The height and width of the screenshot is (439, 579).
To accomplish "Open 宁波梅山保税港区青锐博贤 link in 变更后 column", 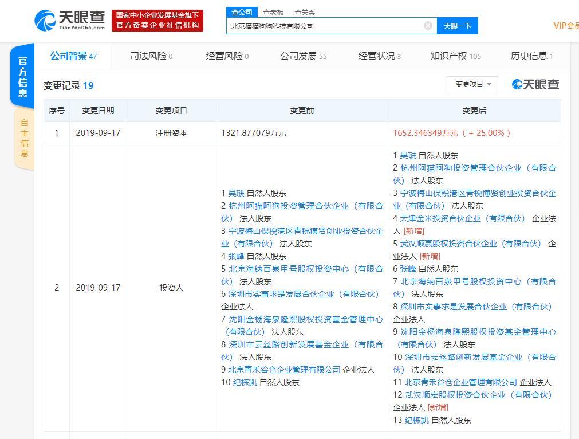I will (475, 199).
